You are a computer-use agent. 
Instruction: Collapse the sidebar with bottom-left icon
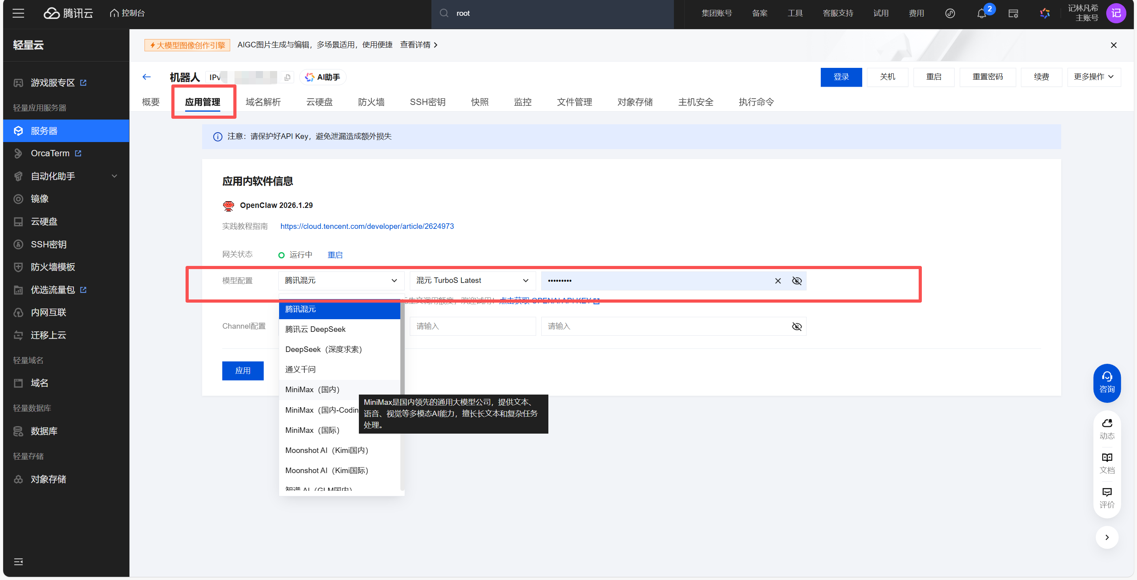18,561
